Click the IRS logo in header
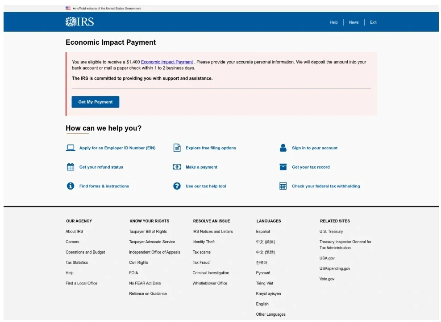Image resolution: width=441 pixels, height=322 pixels. 79,22
